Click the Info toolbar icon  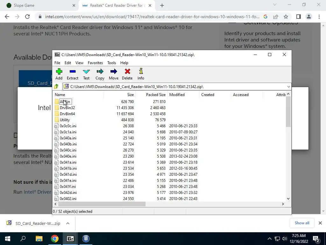(141, 74)
